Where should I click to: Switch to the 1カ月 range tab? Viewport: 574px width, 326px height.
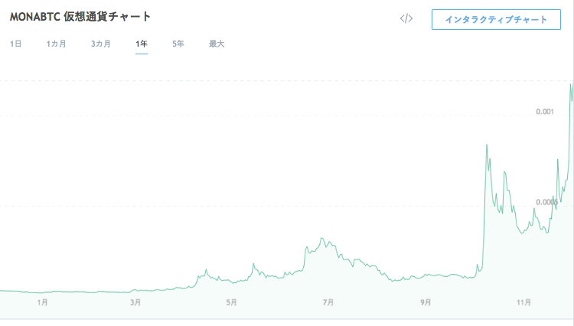pos(56,44)
